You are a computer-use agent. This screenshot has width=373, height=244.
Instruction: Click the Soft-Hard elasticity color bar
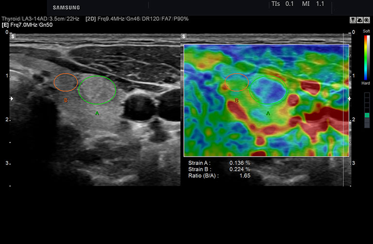click(x=367, y=58)
